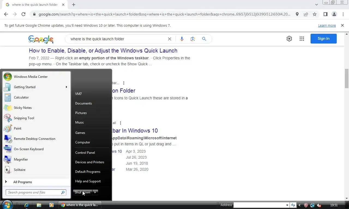
Task: Open a new Chrome tab
Action: [74, 5]
